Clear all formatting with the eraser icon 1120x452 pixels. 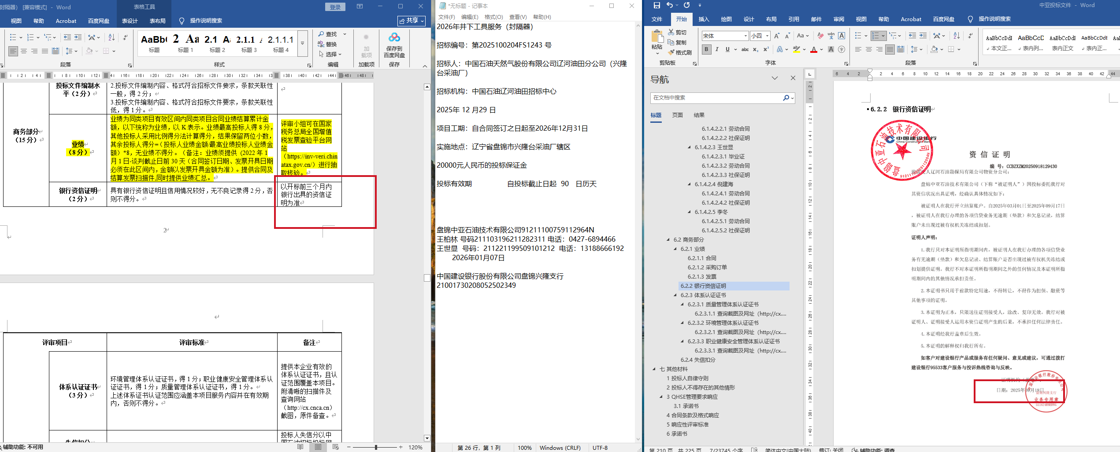[820, 36]
